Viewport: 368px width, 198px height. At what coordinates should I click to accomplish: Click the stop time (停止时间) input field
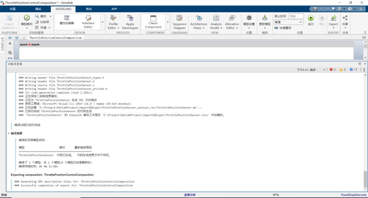(x=296, y=16)
